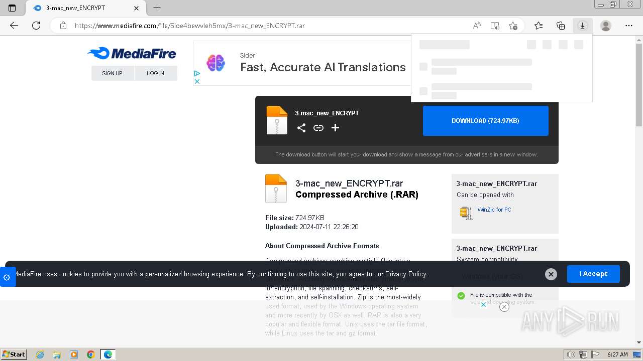Click the orange RAR file icon below header

click(x=276, y=189)
